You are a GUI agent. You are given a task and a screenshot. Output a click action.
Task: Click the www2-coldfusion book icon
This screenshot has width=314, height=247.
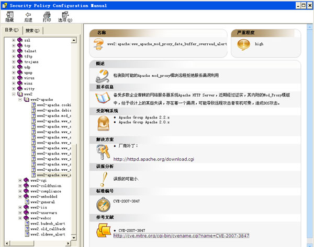[x=26, y=186]
